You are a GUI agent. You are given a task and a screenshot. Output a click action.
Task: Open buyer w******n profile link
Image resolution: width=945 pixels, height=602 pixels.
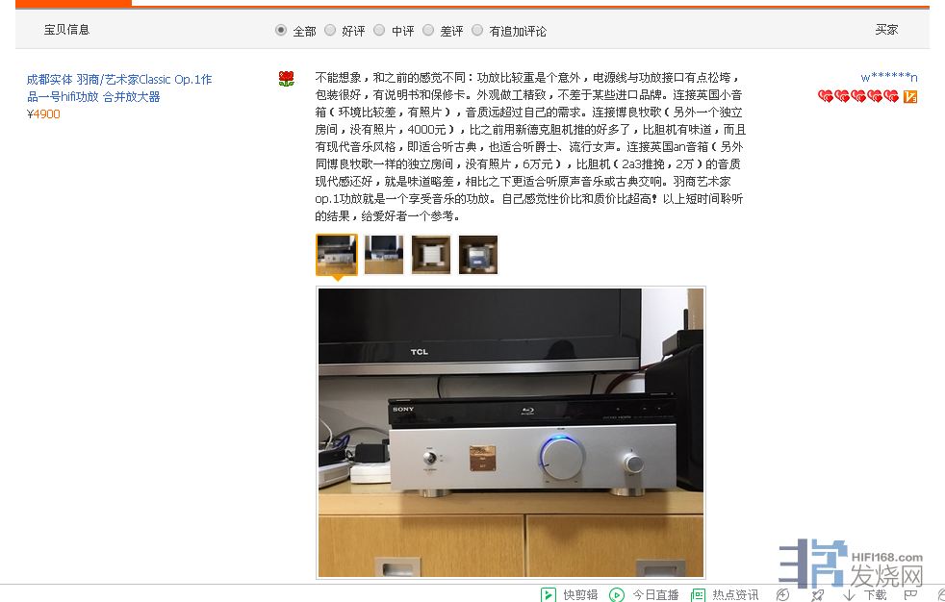pyautogui.click(x=889, y=77)
